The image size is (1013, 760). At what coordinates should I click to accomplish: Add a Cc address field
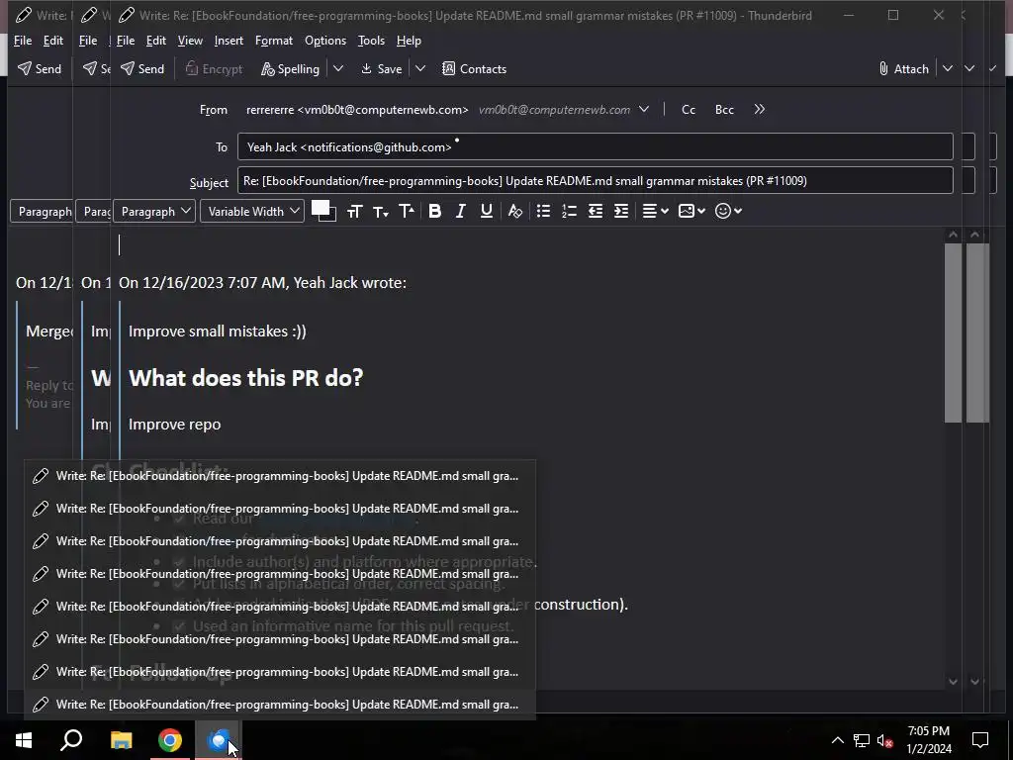[x=689, y=109]
